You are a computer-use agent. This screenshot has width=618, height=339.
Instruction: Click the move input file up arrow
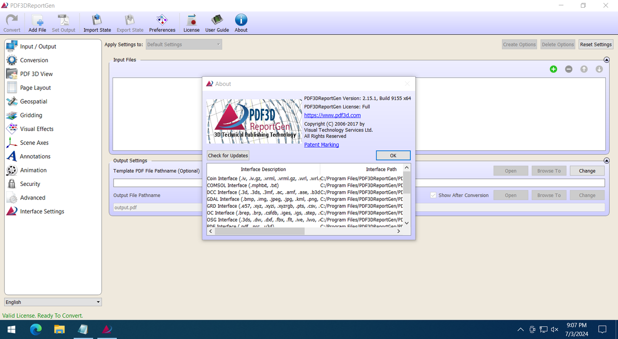point(584,69)
